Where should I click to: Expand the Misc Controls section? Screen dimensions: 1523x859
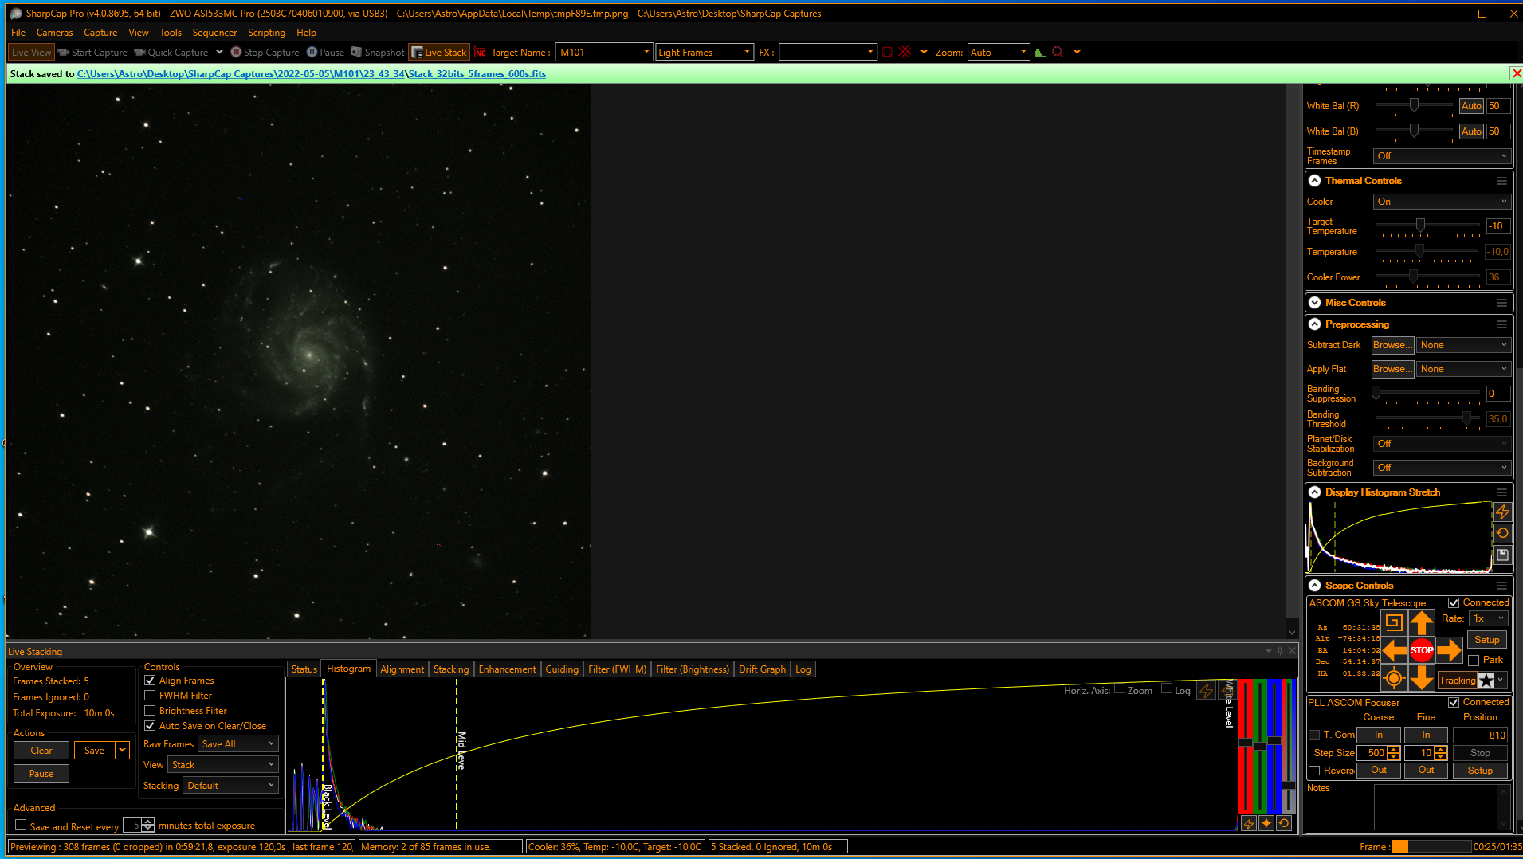[1315, 303]
